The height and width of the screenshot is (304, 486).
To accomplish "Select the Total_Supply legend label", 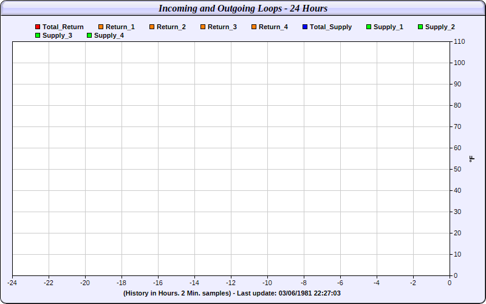I will [x=330, y=27].
